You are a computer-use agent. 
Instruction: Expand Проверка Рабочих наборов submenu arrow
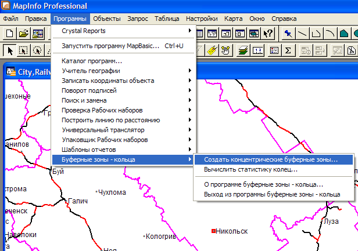(x=189, y=110)
